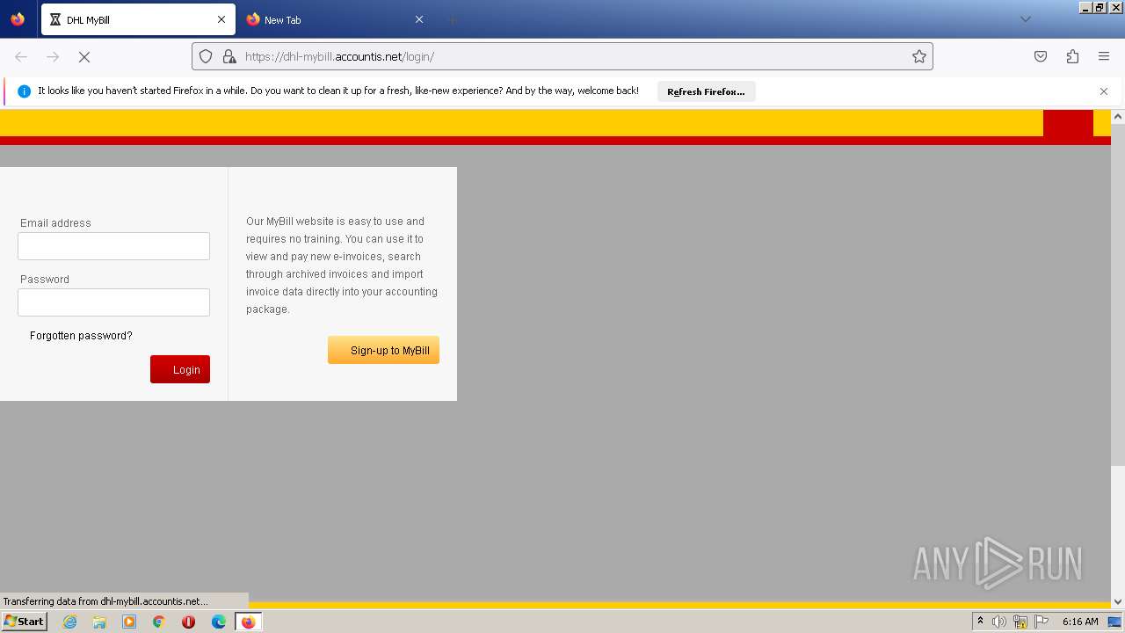
Task: Show site security padlock information
Action: (x=229, y=56)
